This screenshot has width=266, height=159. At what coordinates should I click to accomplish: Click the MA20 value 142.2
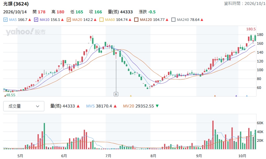point(88,20)
